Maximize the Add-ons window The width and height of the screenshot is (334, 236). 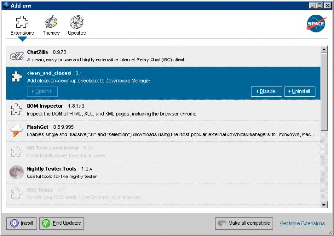click(320, 6)
